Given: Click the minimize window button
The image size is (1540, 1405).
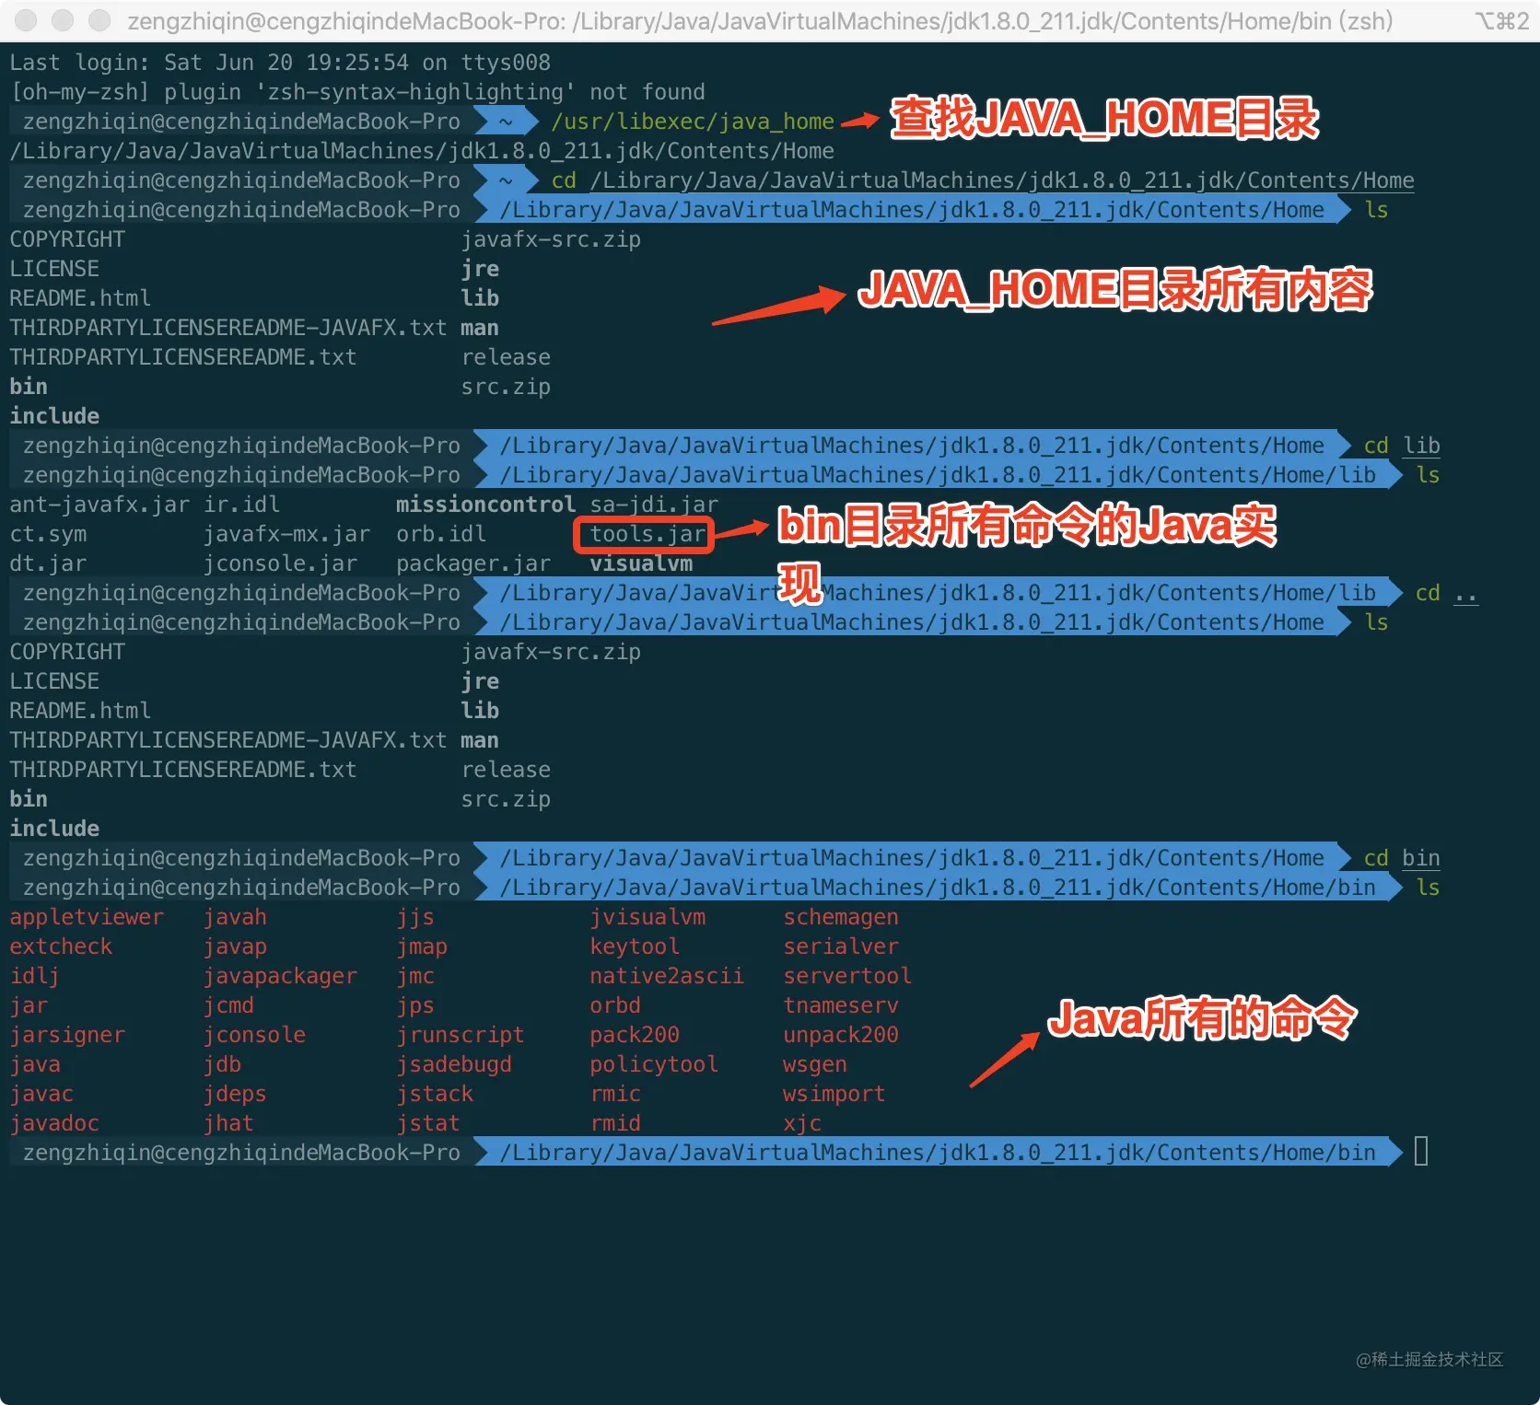Looking at the screenshot, I should coord(63,19).
